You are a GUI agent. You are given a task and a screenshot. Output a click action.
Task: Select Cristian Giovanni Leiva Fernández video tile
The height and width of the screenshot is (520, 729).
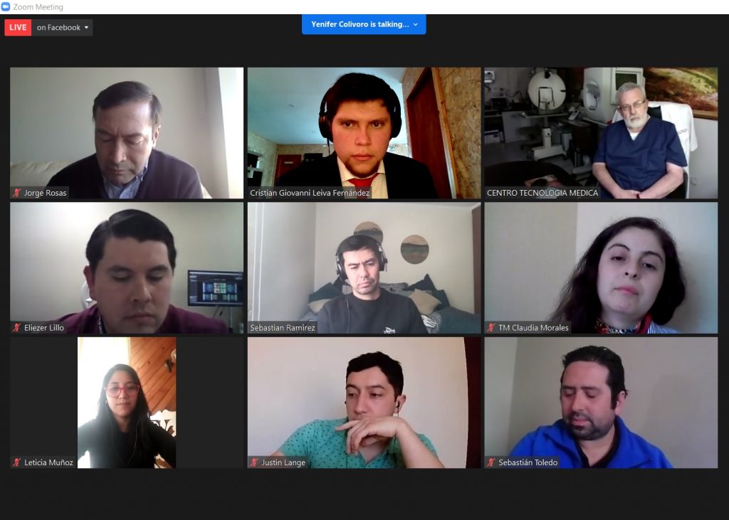[364, 133]
